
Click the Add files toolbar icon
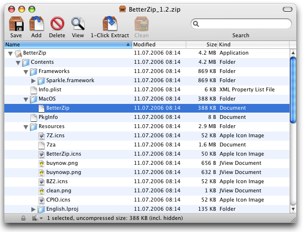coord(37,24)
